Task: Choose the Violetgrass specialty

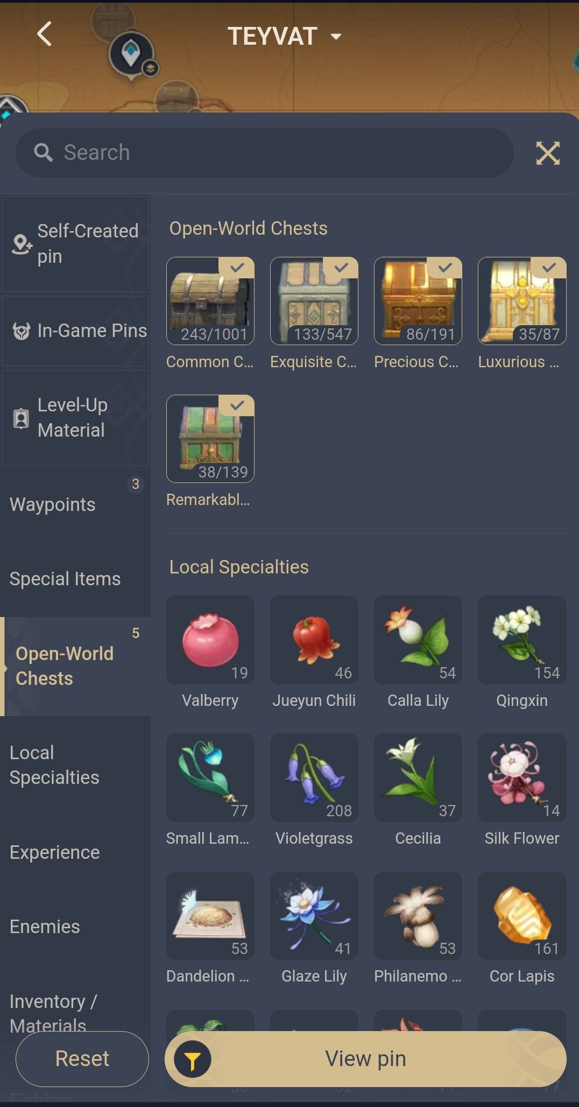Action: click(x=314, y=777)
